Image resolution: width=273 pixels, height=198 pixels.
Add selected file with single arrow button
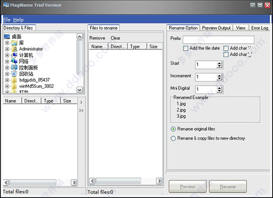pyautogui.click(x=81, y=102)
